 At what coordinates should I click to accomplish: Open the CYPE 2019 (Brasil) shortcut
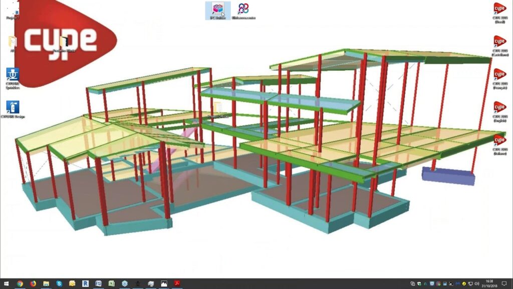pyautogui.click(x=499, y=10)
